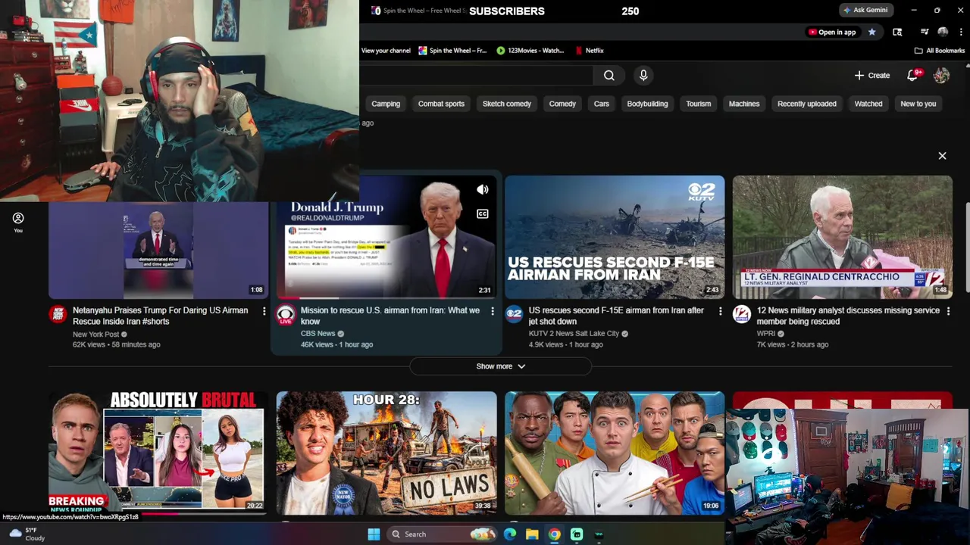Select the Camping filter chip
Screen dimensions: 970x545
(x=386, y=104)
